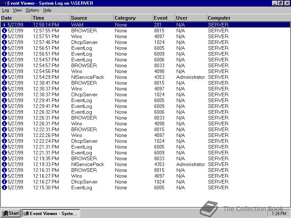Click the User column header

click(x=191, y=18)
